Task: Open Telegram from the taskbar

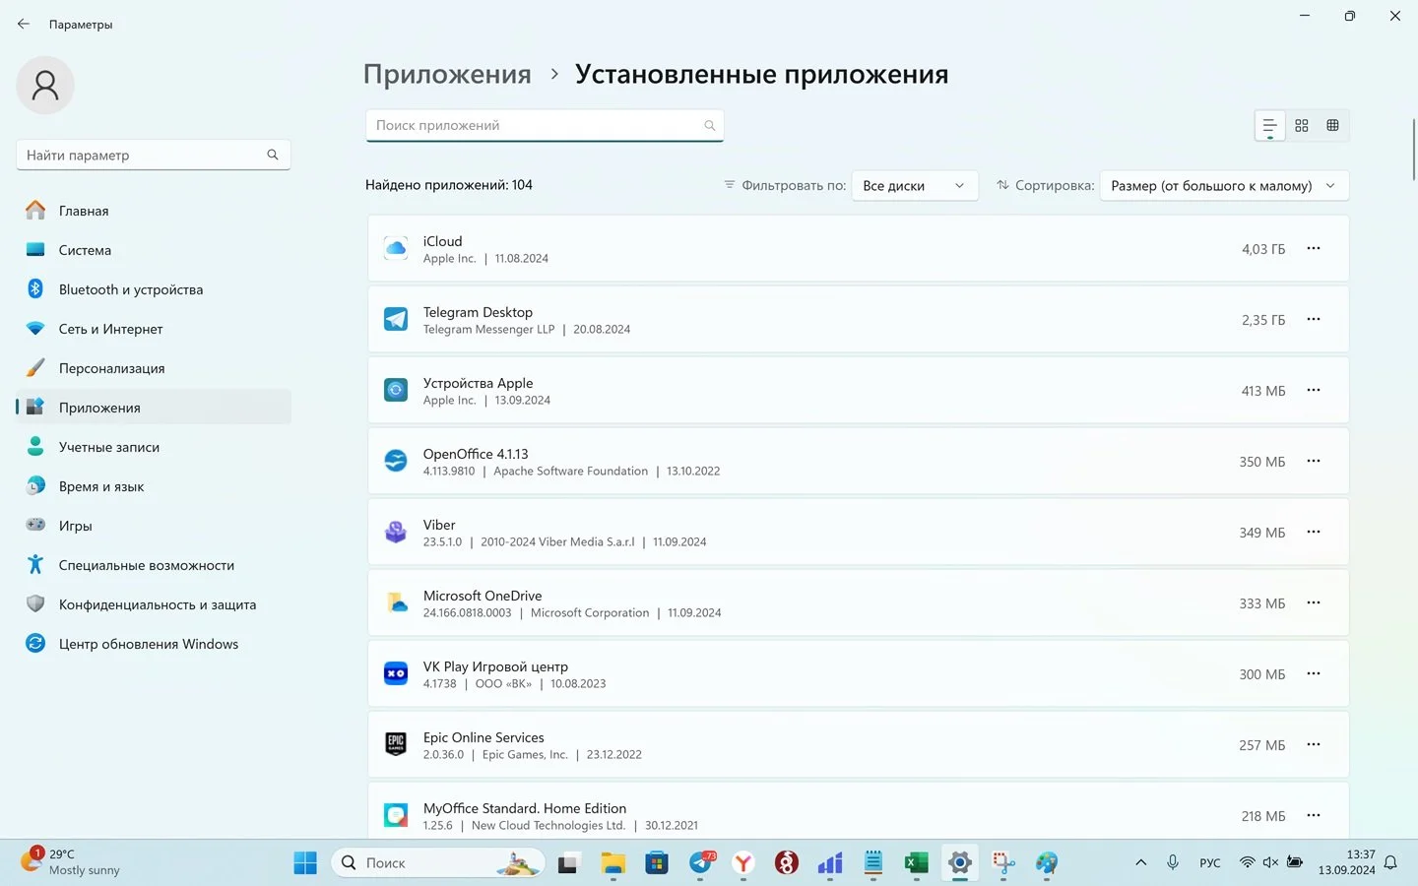Action: (x=702, y=863)
